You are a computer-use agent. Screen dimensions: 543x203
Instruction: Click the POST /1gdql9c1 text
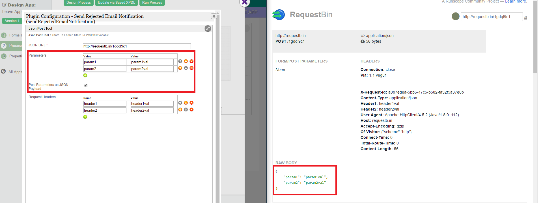click(x=290, y=41)
